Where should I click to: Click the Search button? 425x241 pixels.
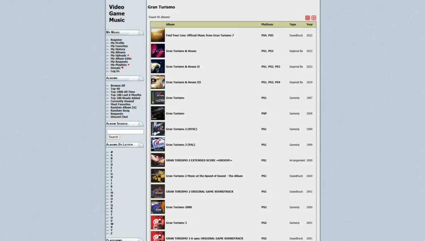point(113,137)
